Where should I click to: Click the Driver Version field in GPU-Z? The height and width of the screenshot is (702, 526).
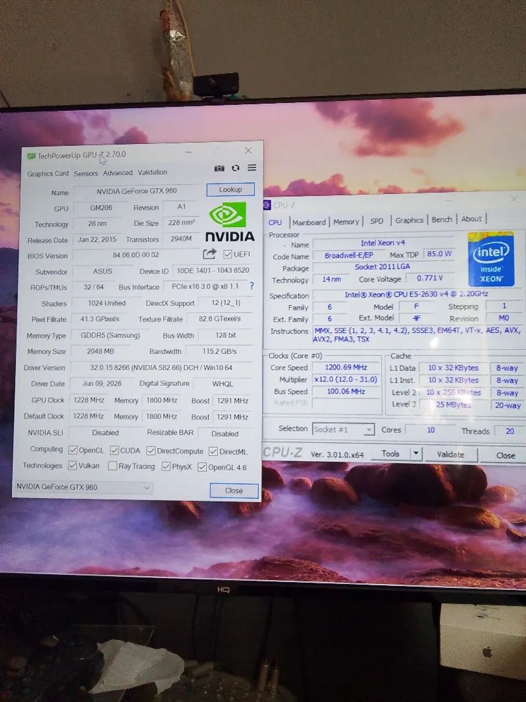(161, 367)
